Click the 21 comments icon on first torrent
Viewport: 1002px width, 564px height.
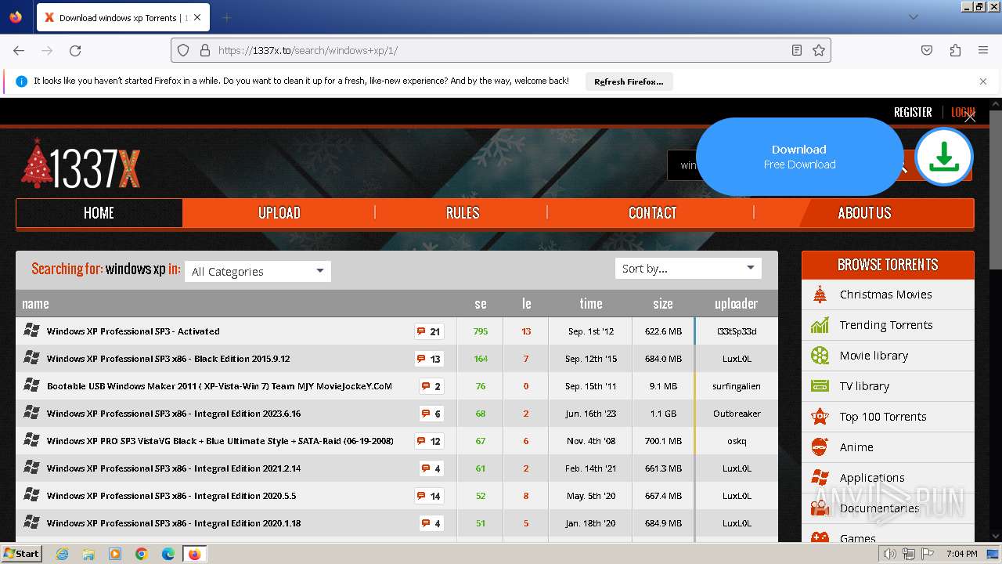pos(429,331)
